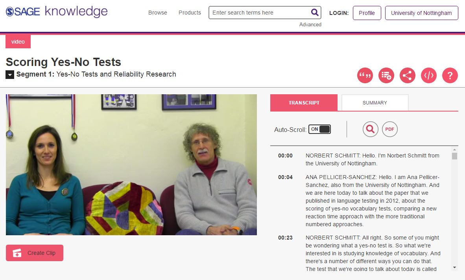Click the University of Nottingham button
This screenshot has width=465, height=280.
point(421,13)
